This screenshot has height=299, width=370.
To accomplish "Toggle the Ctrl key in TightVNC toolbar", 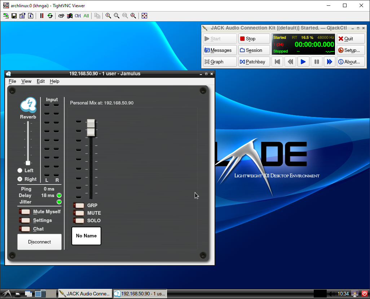I will point(78,16).
